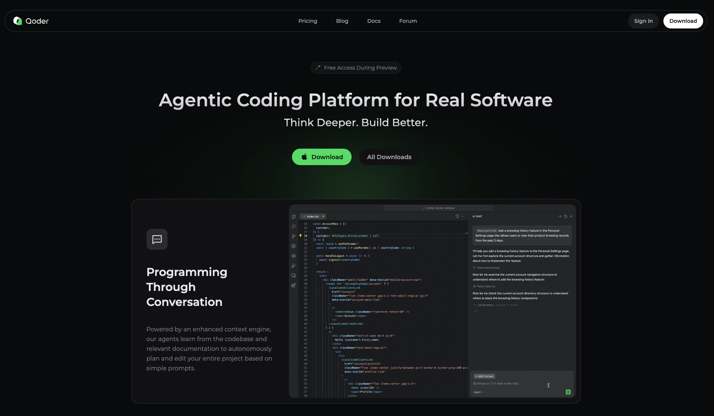Open the Forum page from the navigation
This screenshot has height=416, width=714.
(x=408, y=21)
